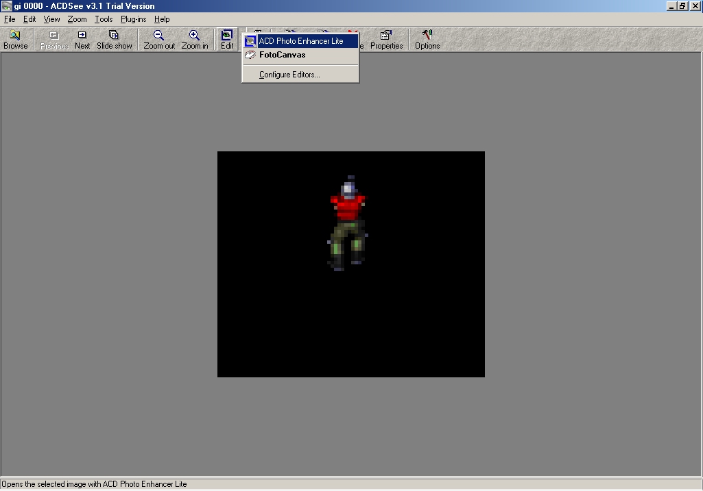Open the File menu
The height and width of the screenshot is (491, 703).
point(10,19)
